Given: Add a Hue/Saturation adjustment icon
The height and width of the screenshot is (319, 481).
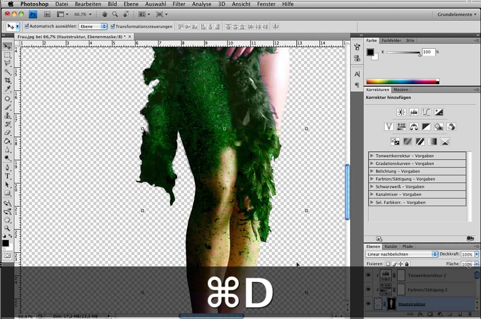Looking at the screenshot, I should [x=401, y=126].
